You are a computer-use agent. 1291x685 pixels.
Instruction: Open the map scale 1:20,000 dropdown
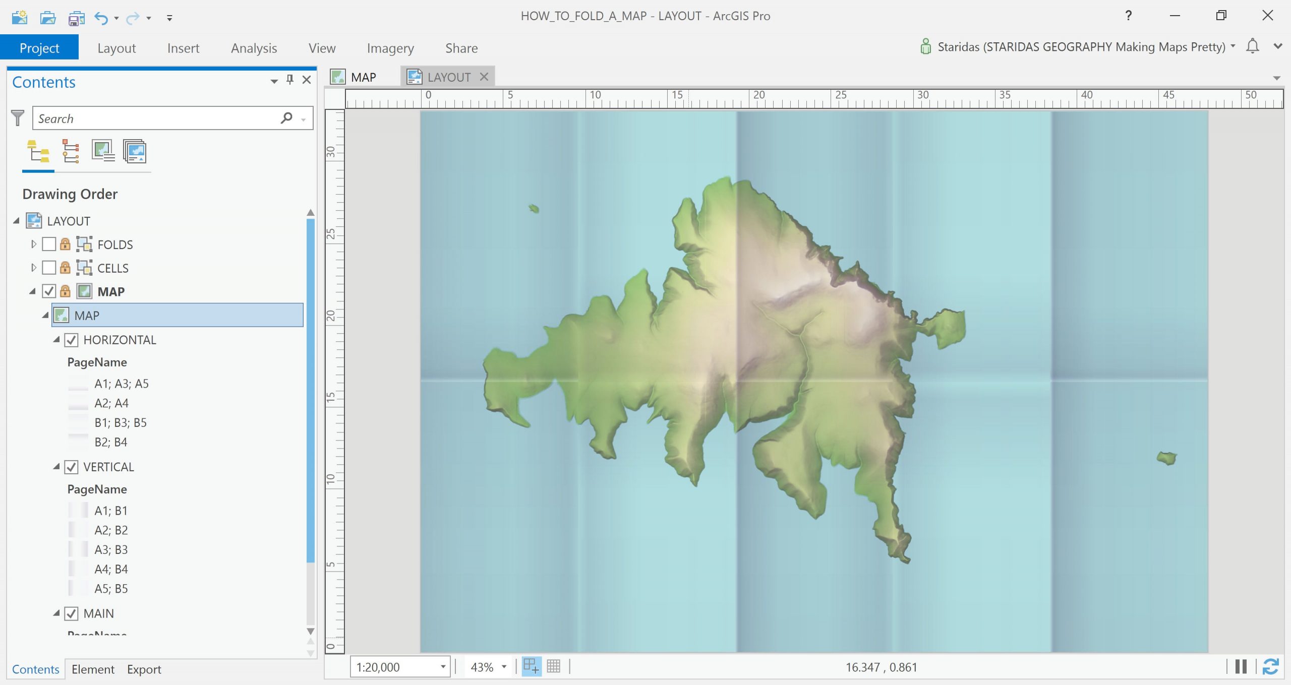click(443, 667)
